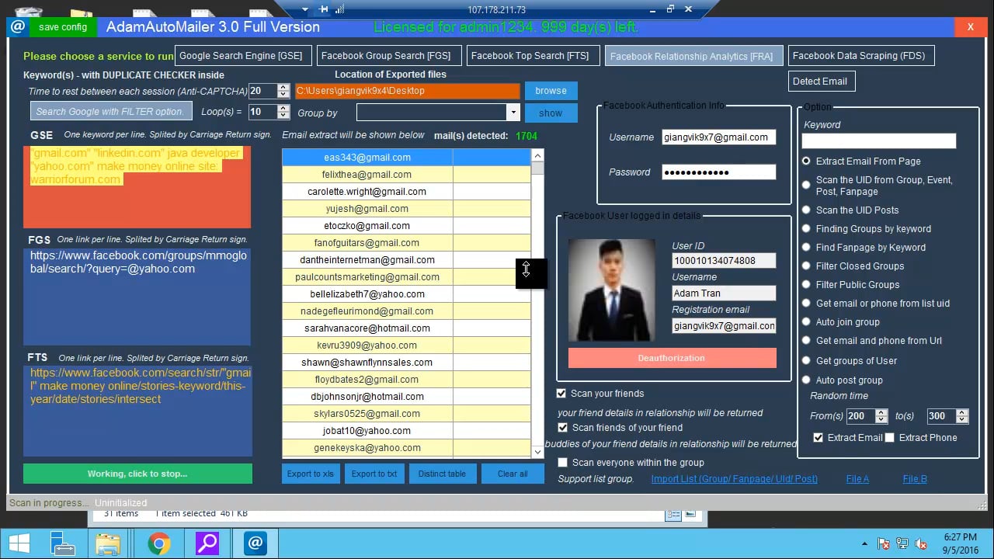Click the Deauthorization button
Image resolution: width=994 pixels, height=559 pixels.
pos(672,358)
